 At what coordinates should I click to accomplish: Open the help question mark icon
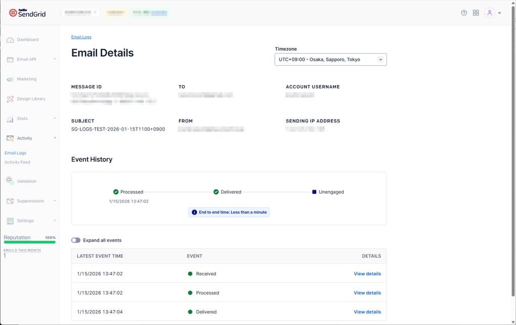pos(464,13)
